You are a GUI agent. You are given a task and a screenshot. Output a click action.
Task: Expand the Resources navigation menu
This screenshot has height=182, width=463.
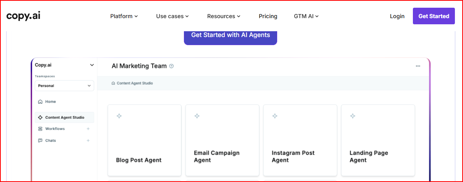point(224,16)
